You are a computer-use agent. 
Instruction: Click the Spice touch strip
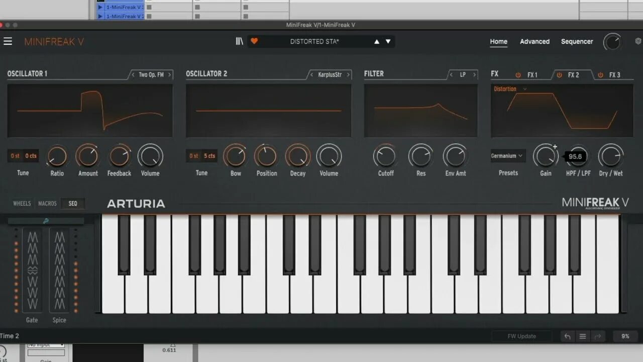coord(59,270)
